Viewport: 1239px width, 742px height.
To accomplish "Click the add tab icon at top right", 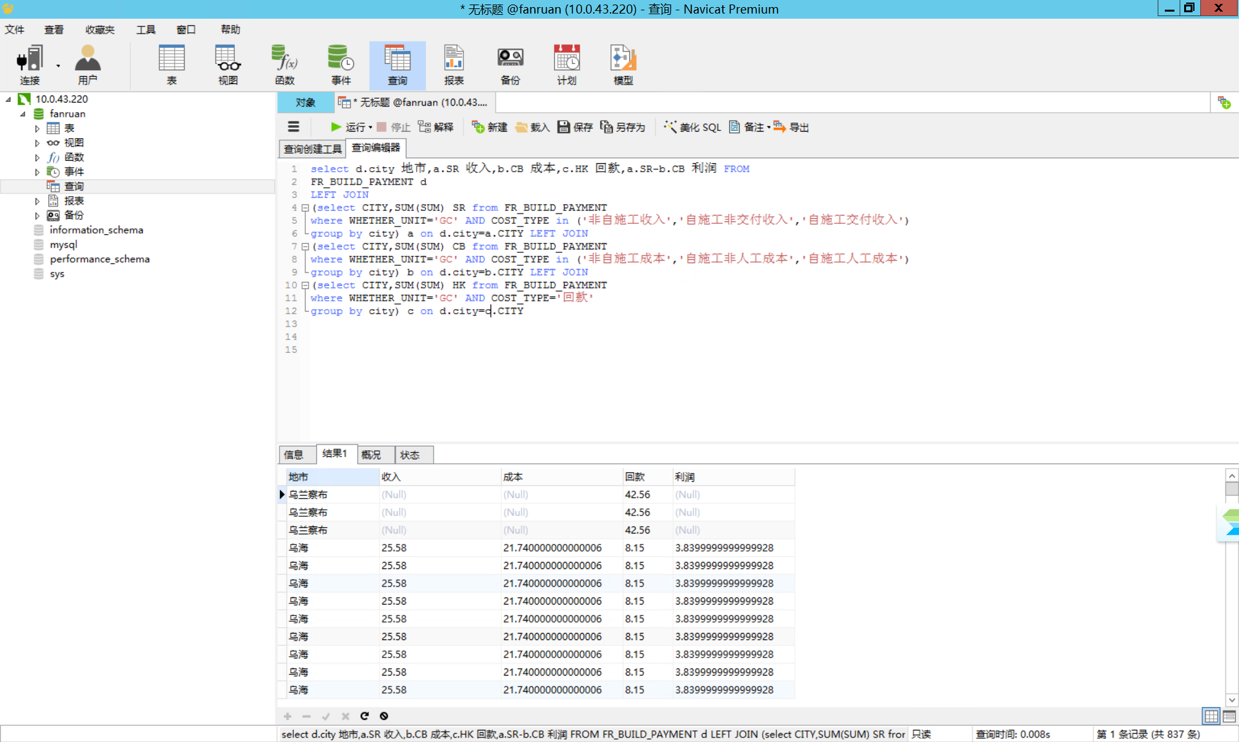I will [1224, 103].
